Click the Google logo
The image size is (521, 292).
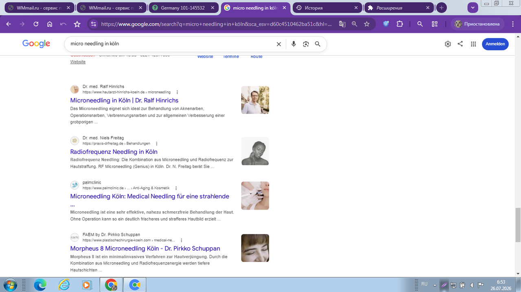tap(36, 43)
